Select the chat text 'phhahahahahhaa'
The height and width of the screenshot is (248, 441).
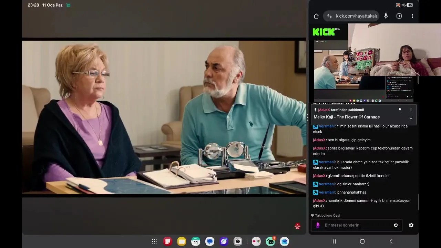click(x=352, y=192)
